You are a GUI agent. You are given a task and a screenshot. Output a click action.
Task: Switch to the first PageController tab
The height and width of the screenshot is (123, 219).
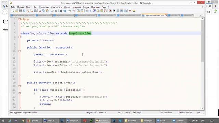tap(22, 15)
